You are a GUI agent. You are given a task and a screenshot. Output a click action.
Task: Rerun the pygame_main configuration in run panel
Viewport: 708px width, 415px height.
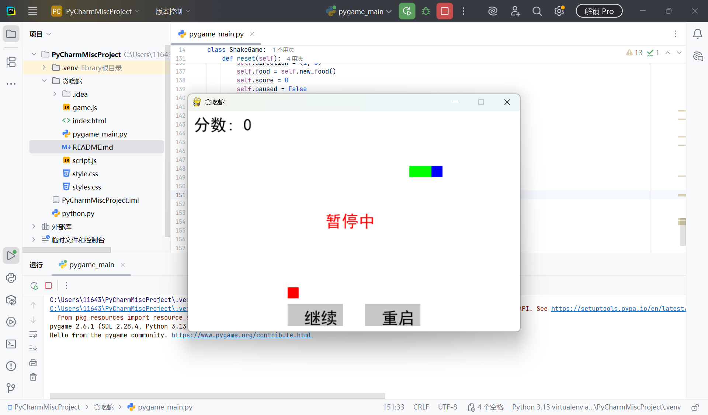point(34,285)
